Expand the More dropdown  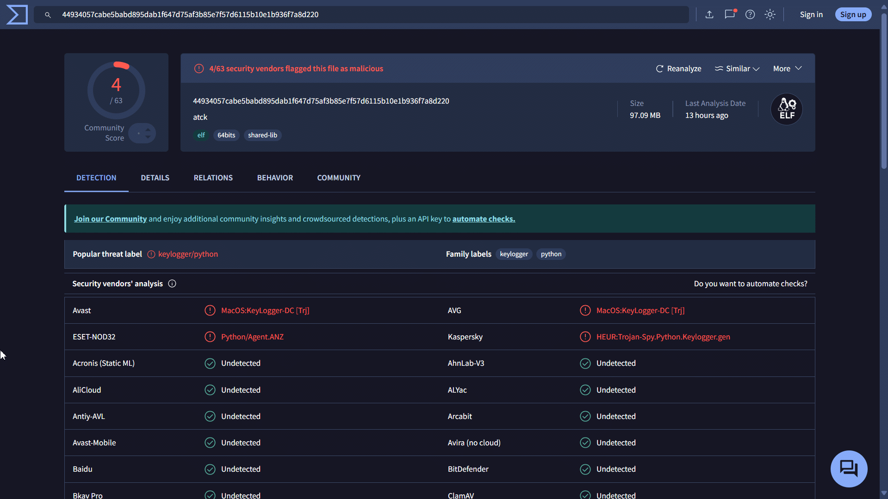[787, 68]
